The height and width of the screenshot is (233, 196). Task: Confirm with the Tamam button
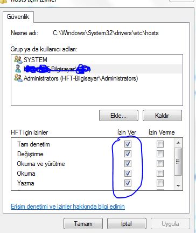[83, 224]
